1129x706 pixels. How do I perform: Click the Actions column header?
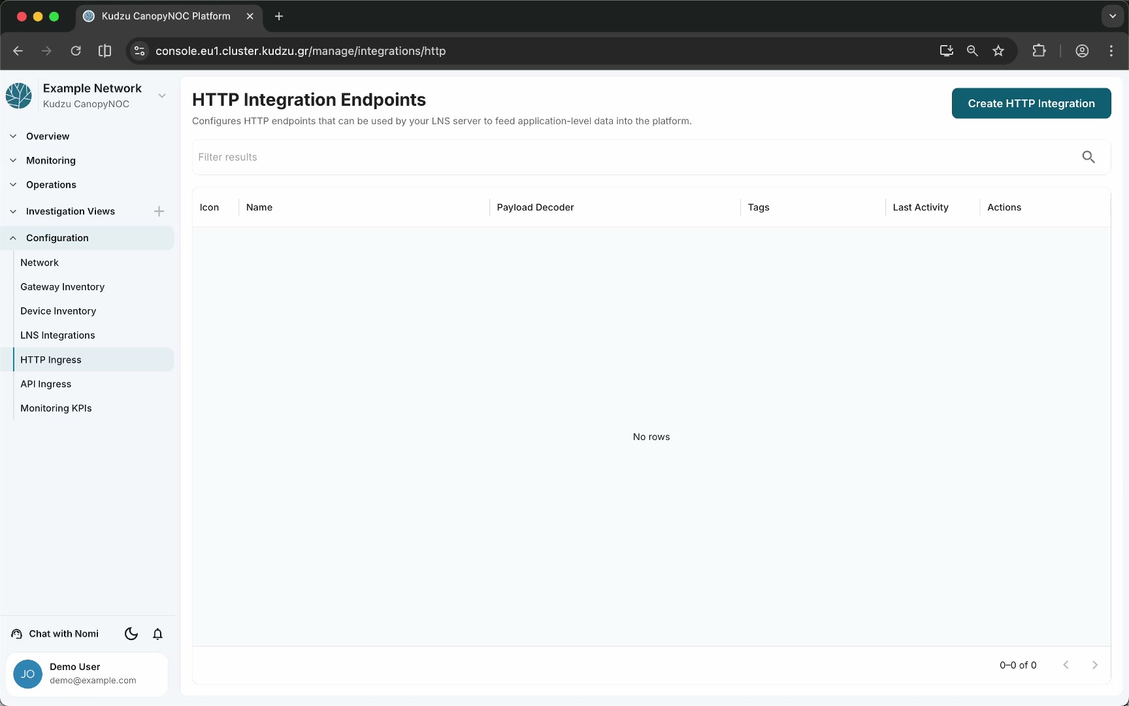pyautogui.click(x=1004, y=207)
